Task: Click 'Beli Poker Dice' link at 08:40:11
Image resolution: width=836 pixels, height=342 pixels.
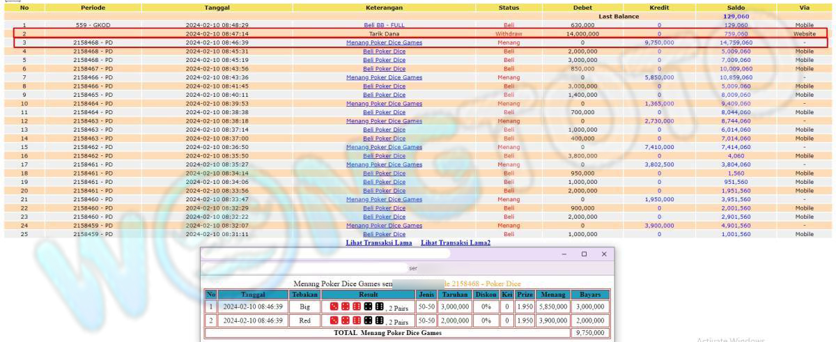Action: [x=384, y=95]
